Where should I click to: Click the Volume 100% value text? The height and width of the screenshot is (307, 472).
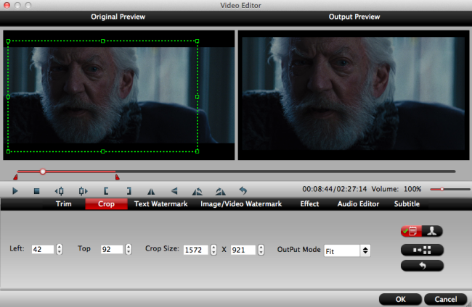coord(412,189)
